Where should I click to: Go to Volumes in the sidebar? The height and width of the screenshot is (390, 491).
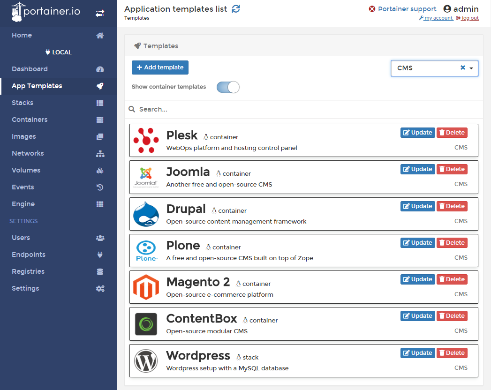[26, 170]
